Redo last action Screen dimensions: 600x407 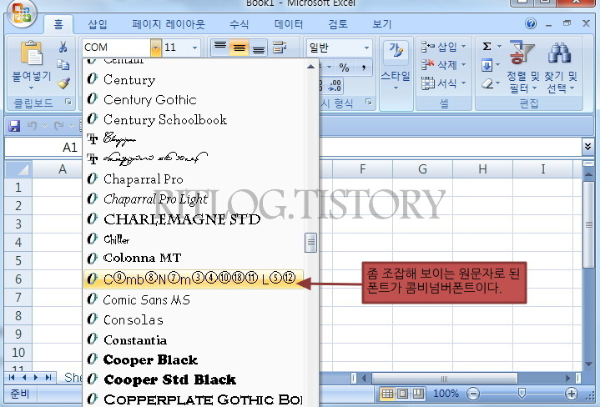[x=59, y=126]
